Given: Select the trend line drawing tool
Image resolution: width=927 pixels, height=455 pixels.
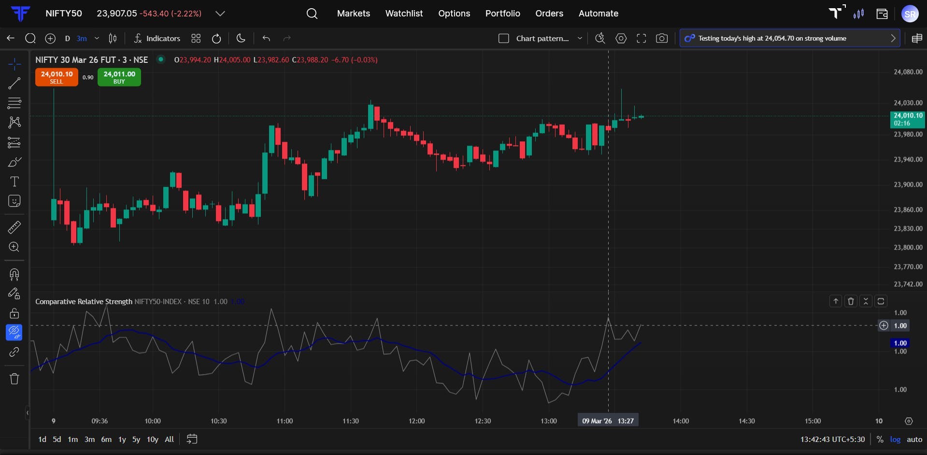Looking at the screenshot, I should point(14,83).
